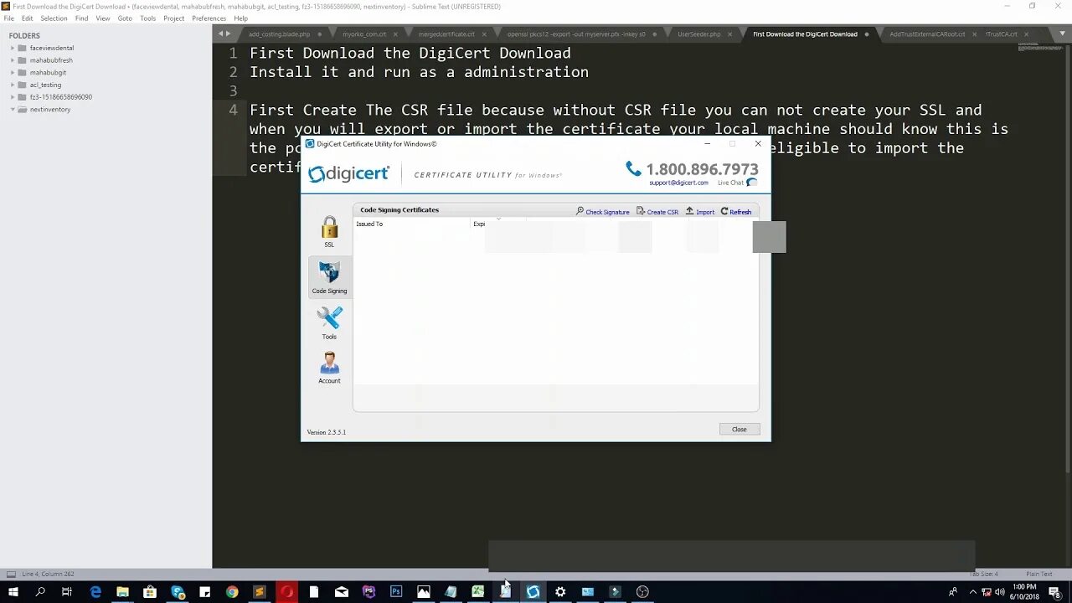Open Photoshop from the taskbar
This screenshot has height=603, width=1072.
[396, 591]
